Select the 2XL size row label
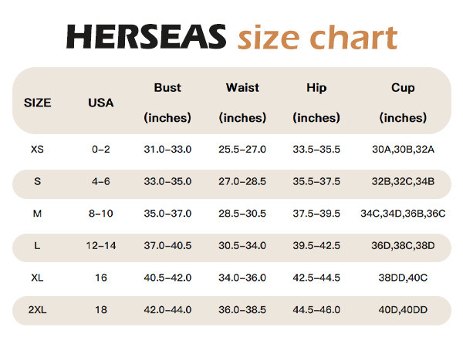463x347 pixels. 38,309
